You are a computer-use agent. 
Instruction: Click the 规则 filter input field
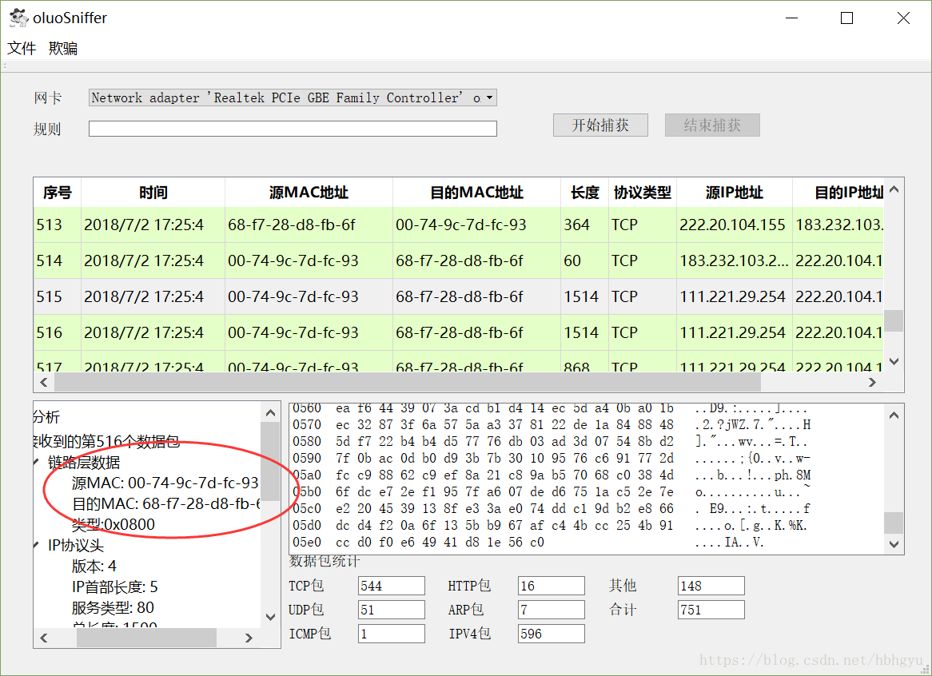pos(293,129)
